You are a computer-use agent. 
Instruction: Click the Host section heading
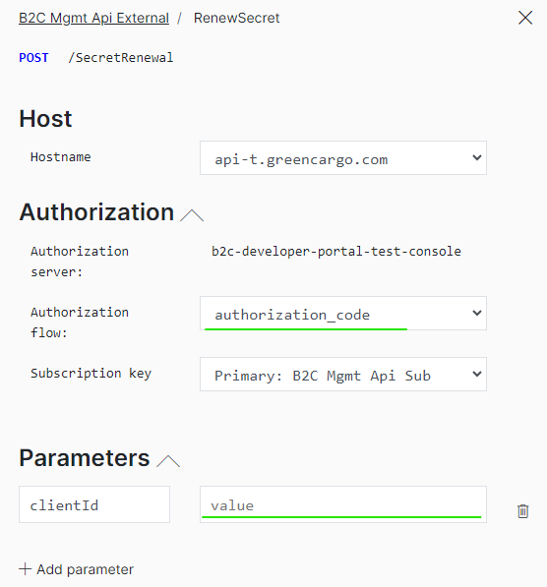tap(45, 119)
